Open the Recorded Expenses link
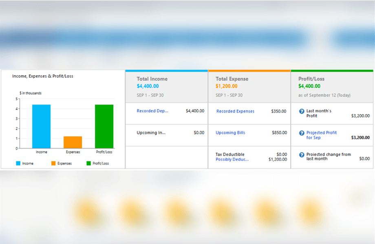Image resolution: width=375 pixels, height=244 pixels. [x=235, y=111]
